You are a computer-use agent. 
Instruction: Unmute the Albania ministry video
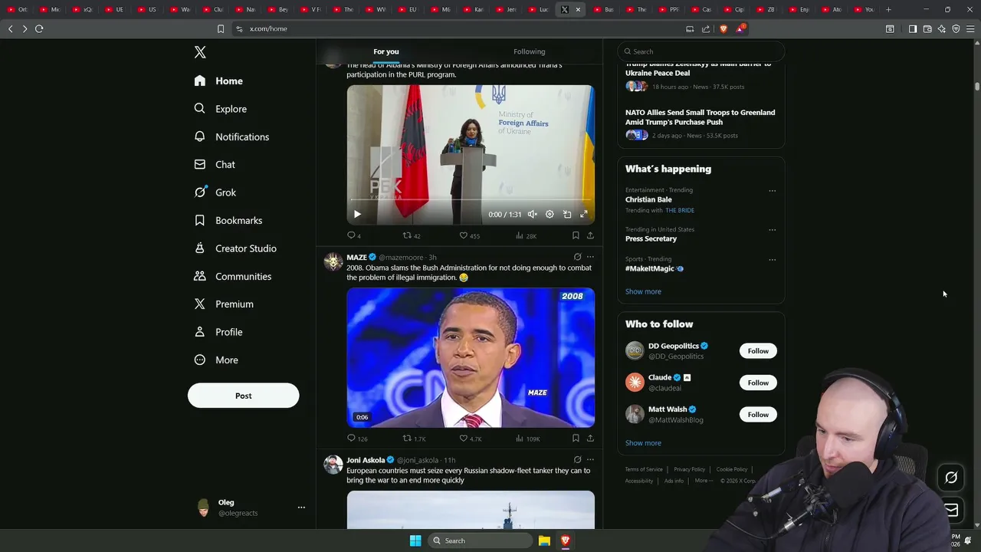click(532, 215)
